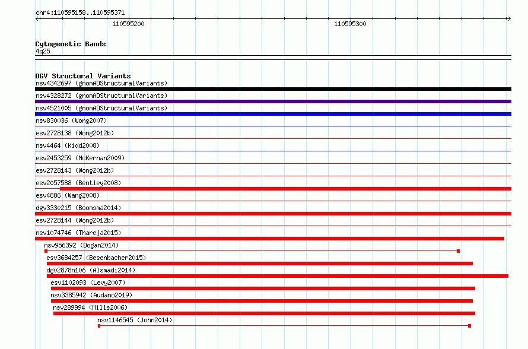Viewport: 528px width, 349px height.
Task: Select the 4q25 cytogenetic band label
Action: (43, 51)
